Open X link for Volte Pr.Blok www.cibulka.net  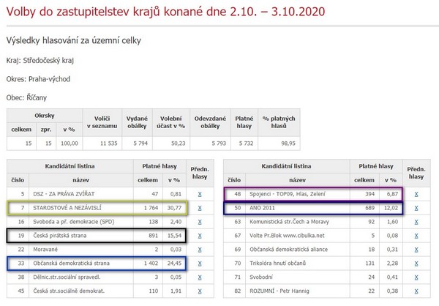pyautogui.click(x=416, y=236)
